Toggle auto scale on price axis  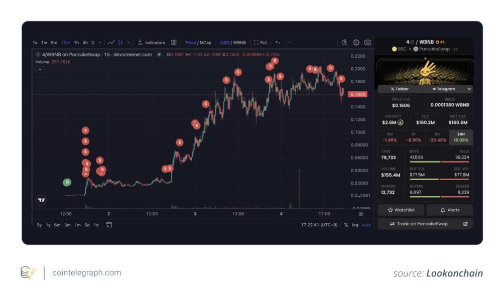(x=366, y=225)
